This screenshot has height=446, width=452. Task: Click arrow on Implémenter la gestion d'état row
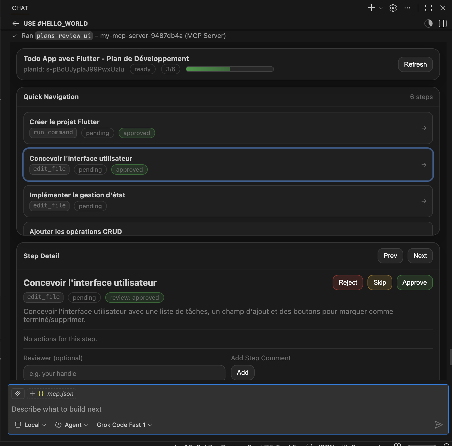pos(424,201)
